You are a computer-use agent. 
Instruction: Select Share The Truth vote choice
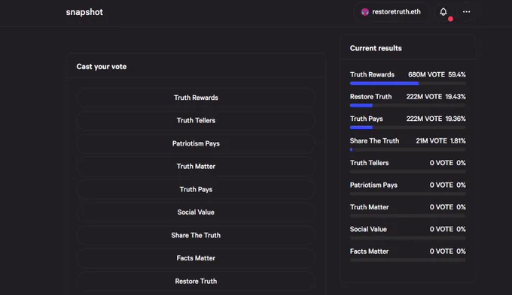pos(196,236)
